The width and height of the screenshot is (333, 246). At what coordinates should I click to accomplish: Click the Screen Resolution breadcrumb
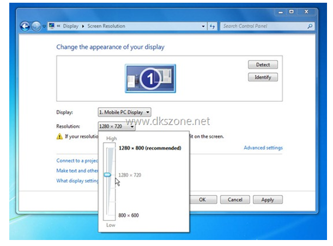tap(106, 26)
